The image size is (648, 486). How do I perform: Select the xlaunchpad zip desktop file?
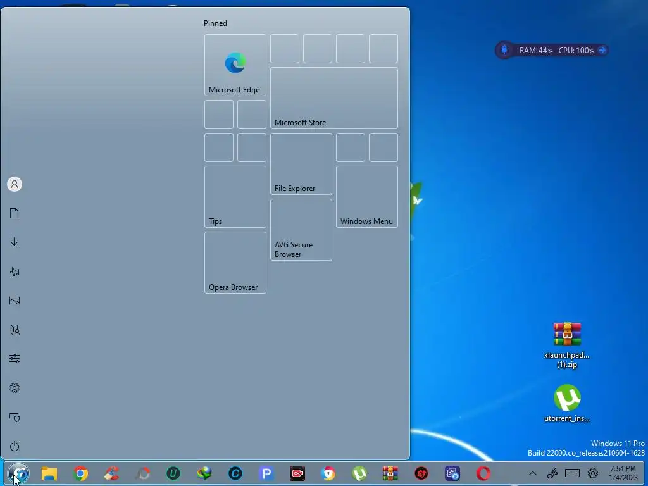pos(567,346)
